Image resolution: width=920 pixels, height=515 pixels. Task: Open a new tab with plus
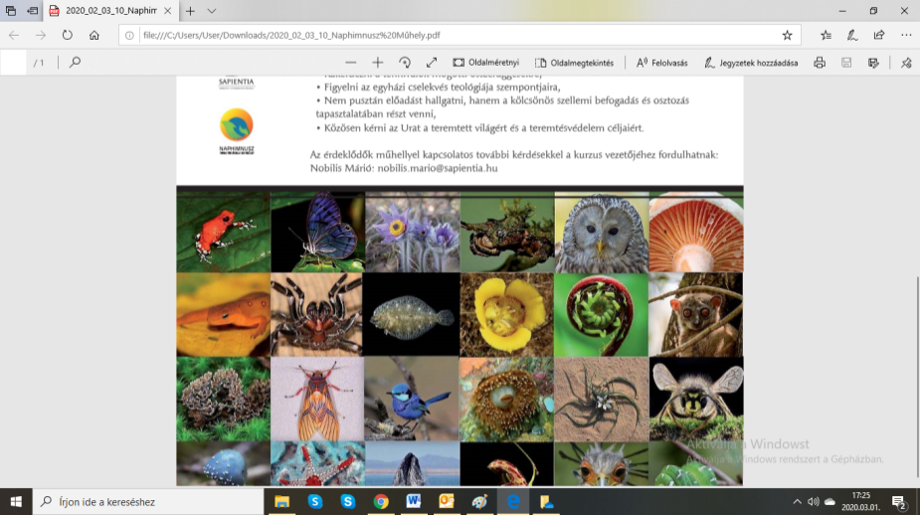coord(190,11)
